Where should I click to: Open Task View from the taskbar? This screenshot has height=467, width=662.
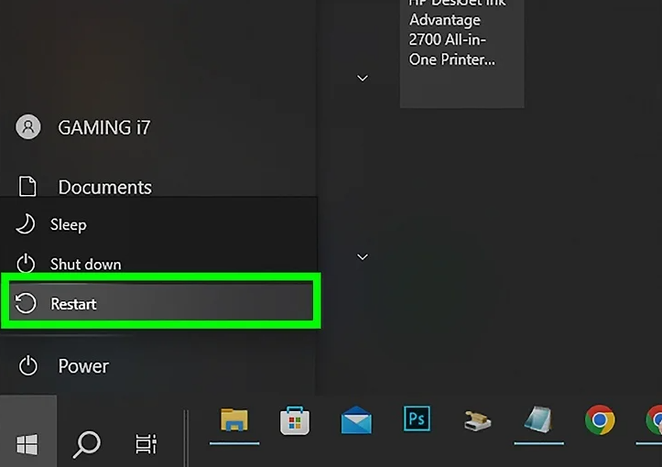coord(146,444)
